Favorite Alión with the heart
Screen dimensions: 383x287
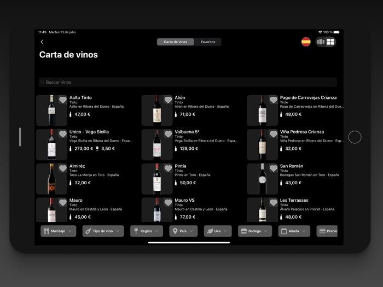(x=168, y=99)
